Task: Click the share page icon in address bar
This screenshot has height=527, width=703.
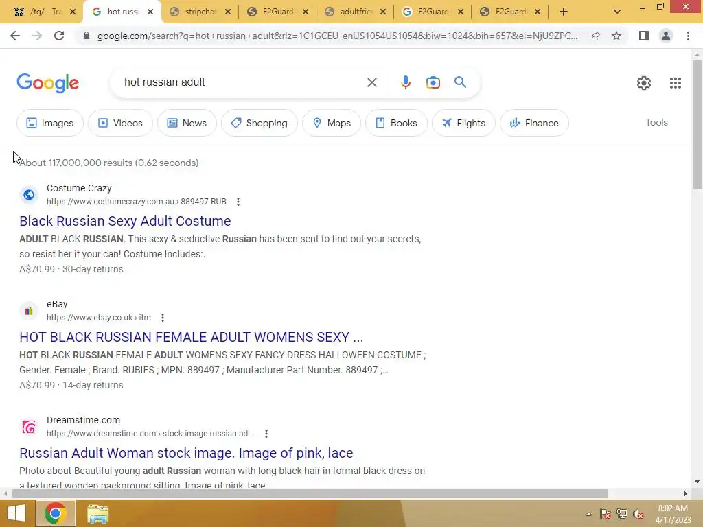Action: tap(595, 36)
